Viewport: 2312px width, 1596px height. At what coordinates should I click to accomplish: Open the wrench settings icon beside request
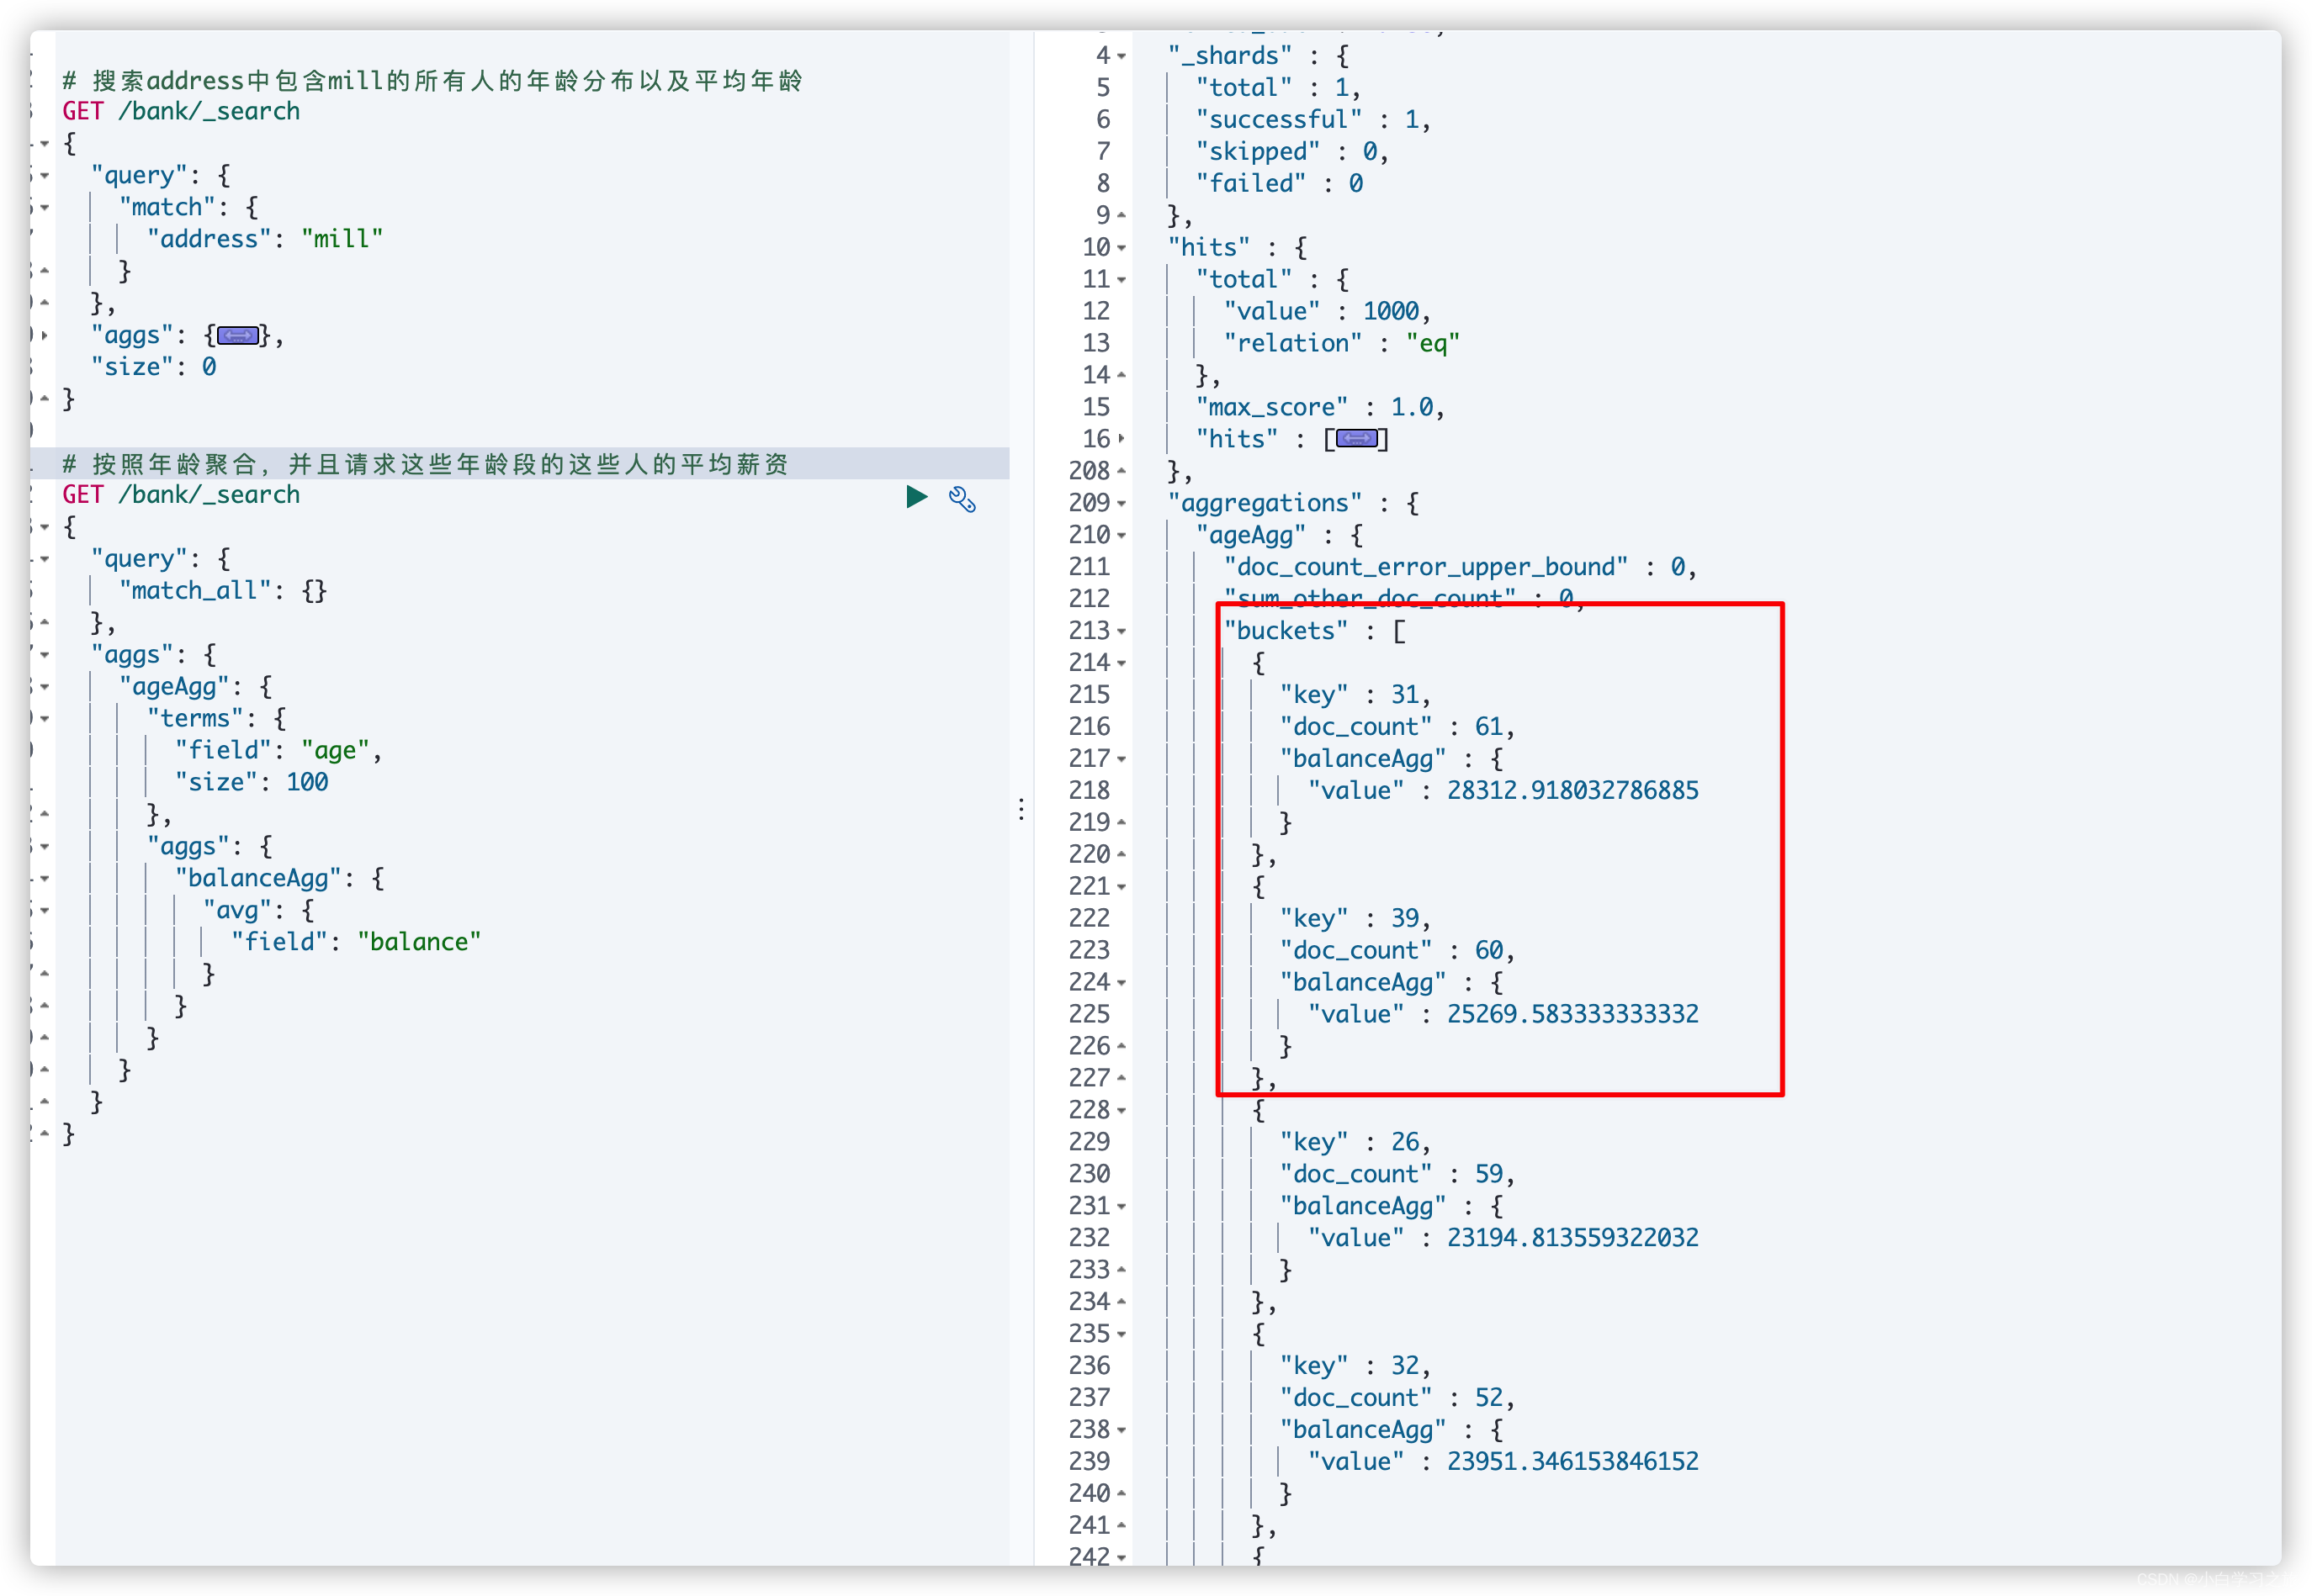962,499
